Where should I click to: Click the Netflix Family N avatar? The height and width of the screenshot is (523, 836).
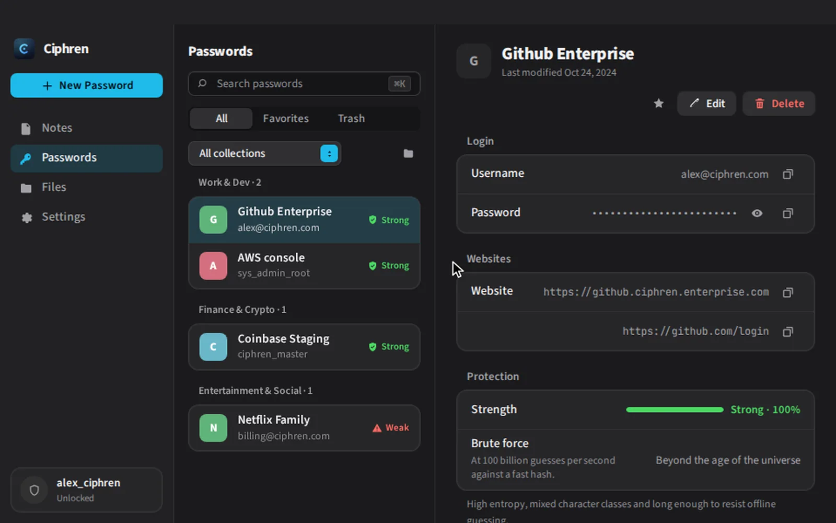[x=213, y=428]
